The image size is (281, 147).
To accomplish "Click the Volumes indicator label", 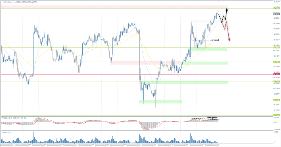I will point(5,132).
